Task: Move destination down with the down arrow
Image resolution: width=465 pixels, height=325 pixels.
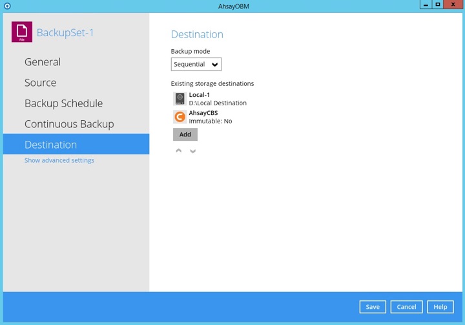Action: (x=192, y=151)
